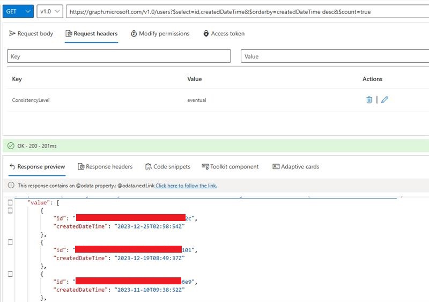This screenshot has height=302, width=429.
Task: Toggle fold box of object created 2023-12-19
Action: (10, 242)
